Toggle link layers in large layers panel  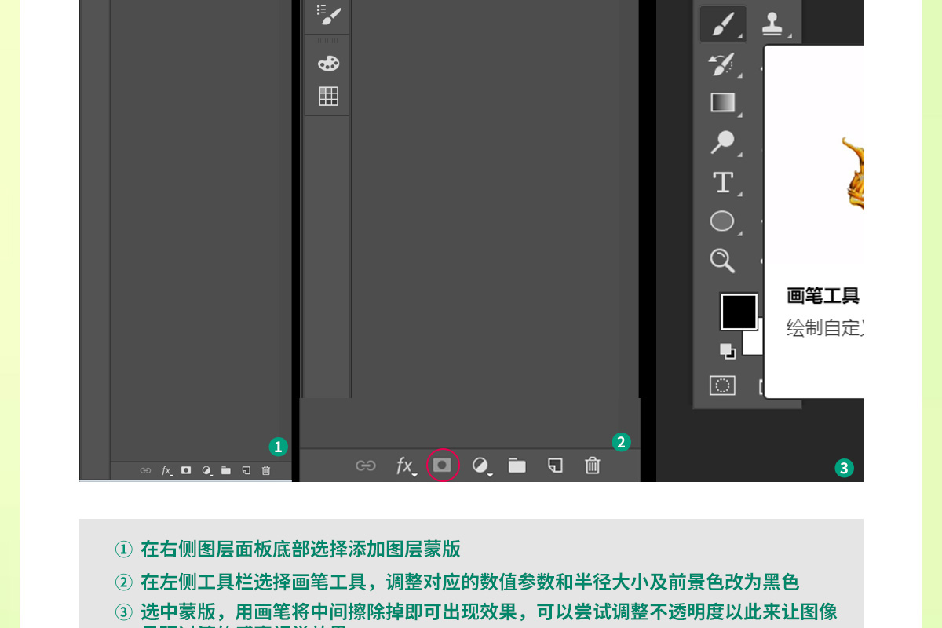366,466
